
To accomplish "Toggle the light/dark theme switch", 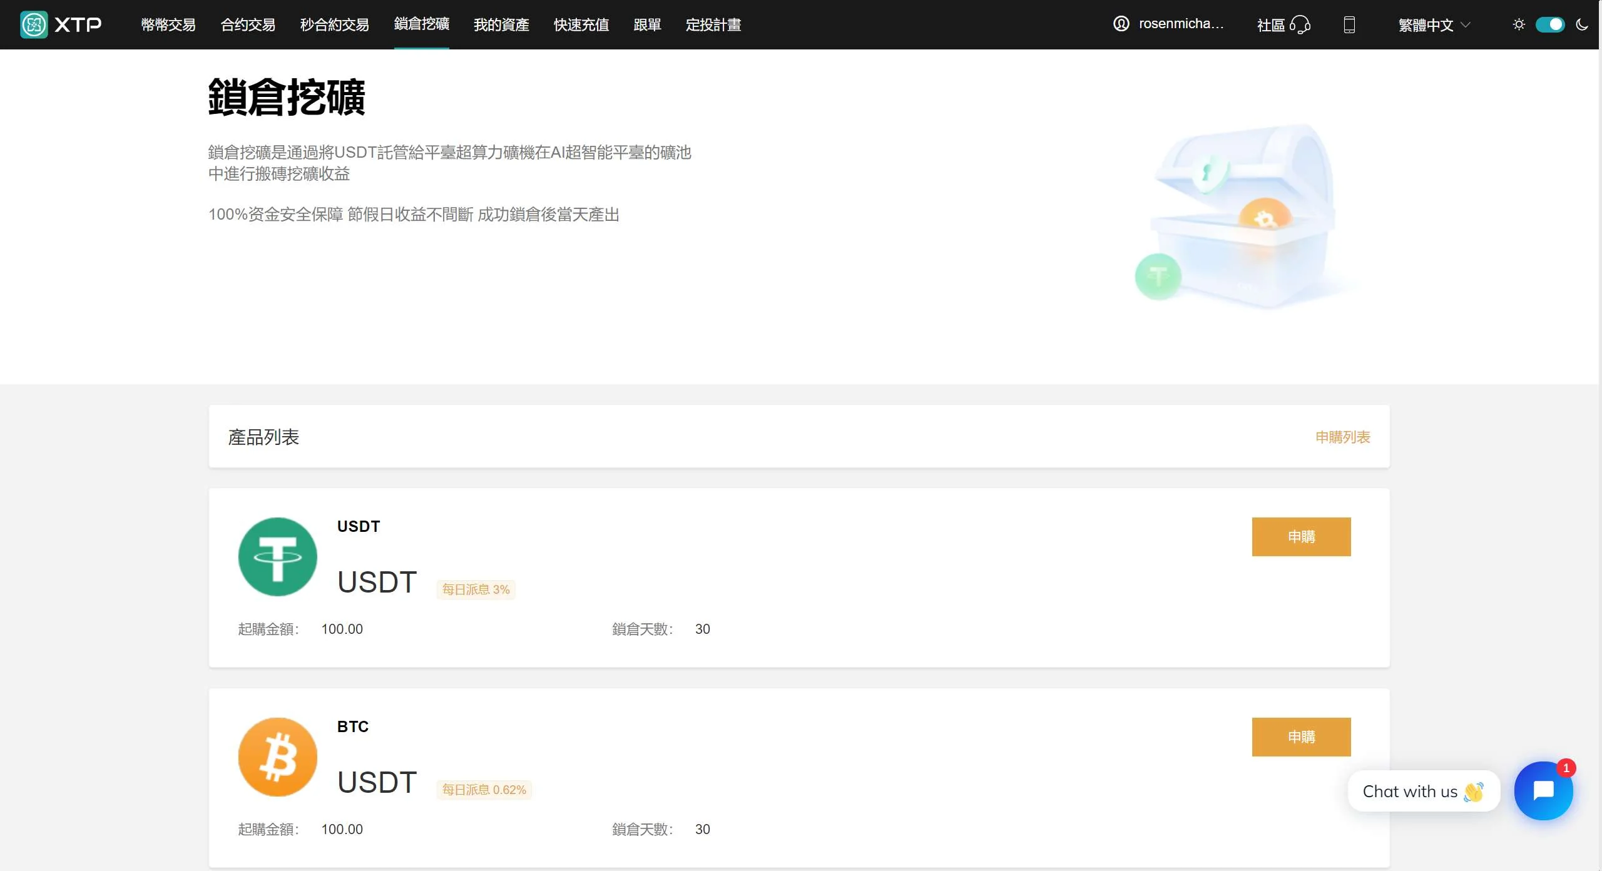I will pyautogui.click(x=1550, y=24).
